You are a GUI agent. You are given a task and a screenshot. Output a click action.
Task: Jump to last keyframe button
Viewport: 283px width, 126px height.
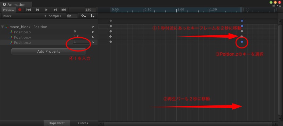pos(64,10)
